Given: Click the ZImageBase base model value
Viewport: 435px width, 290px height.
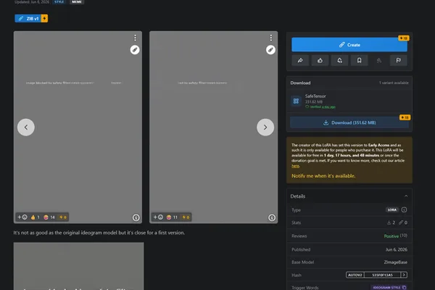Looking at the screenshot, I should [x=395, y=262].
